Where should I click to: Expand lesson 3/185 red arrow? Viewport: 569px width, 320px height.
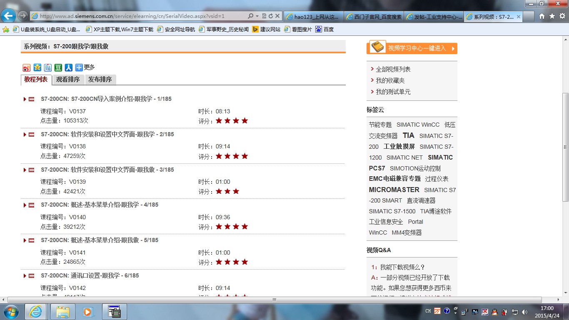[x=25, y=170]
